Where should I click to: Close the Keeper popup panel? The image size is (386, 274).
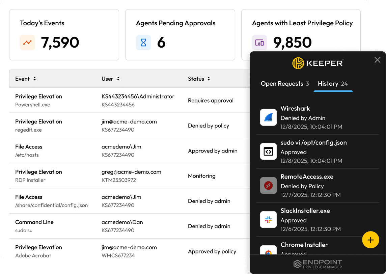(x=377, y=60)
